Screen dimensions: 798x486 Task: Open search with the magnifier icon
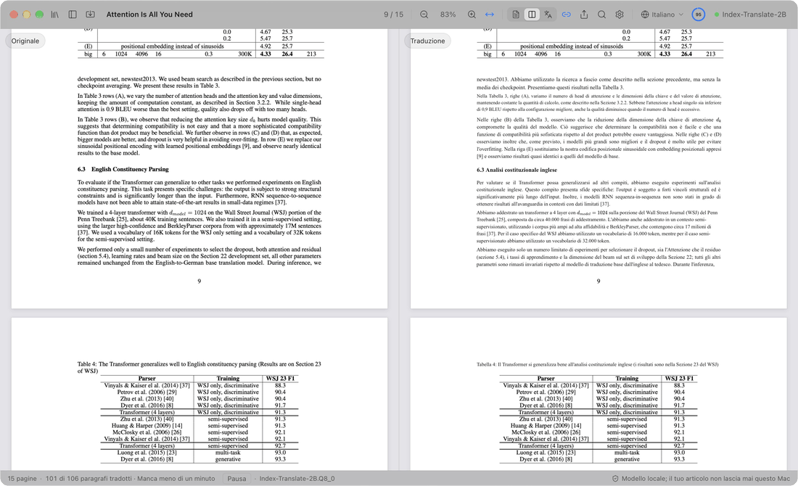[x=601, y=15]
